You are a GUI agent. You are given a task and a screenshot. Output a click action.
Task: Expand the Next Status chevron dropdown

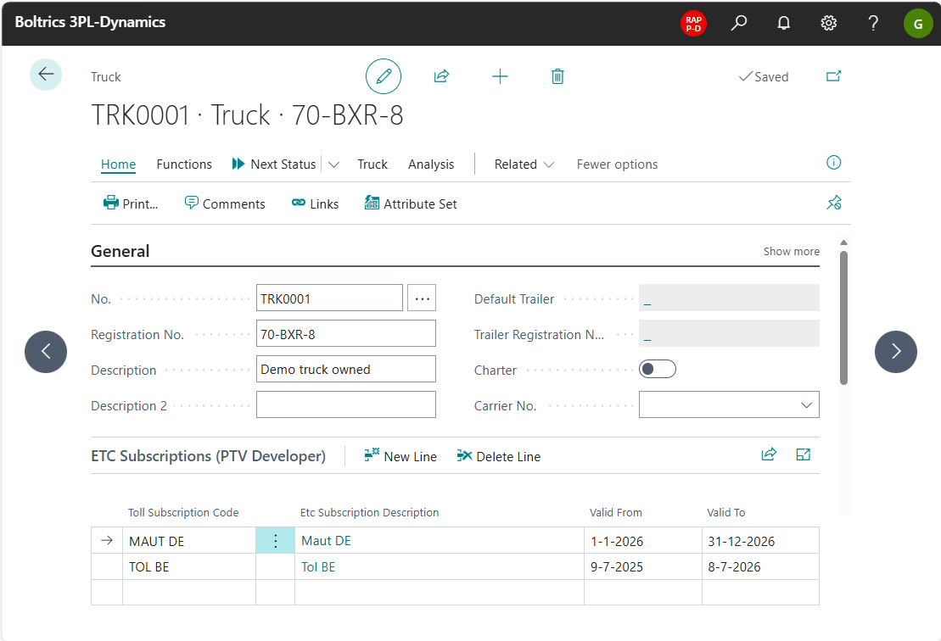click(x=334, y=164)
